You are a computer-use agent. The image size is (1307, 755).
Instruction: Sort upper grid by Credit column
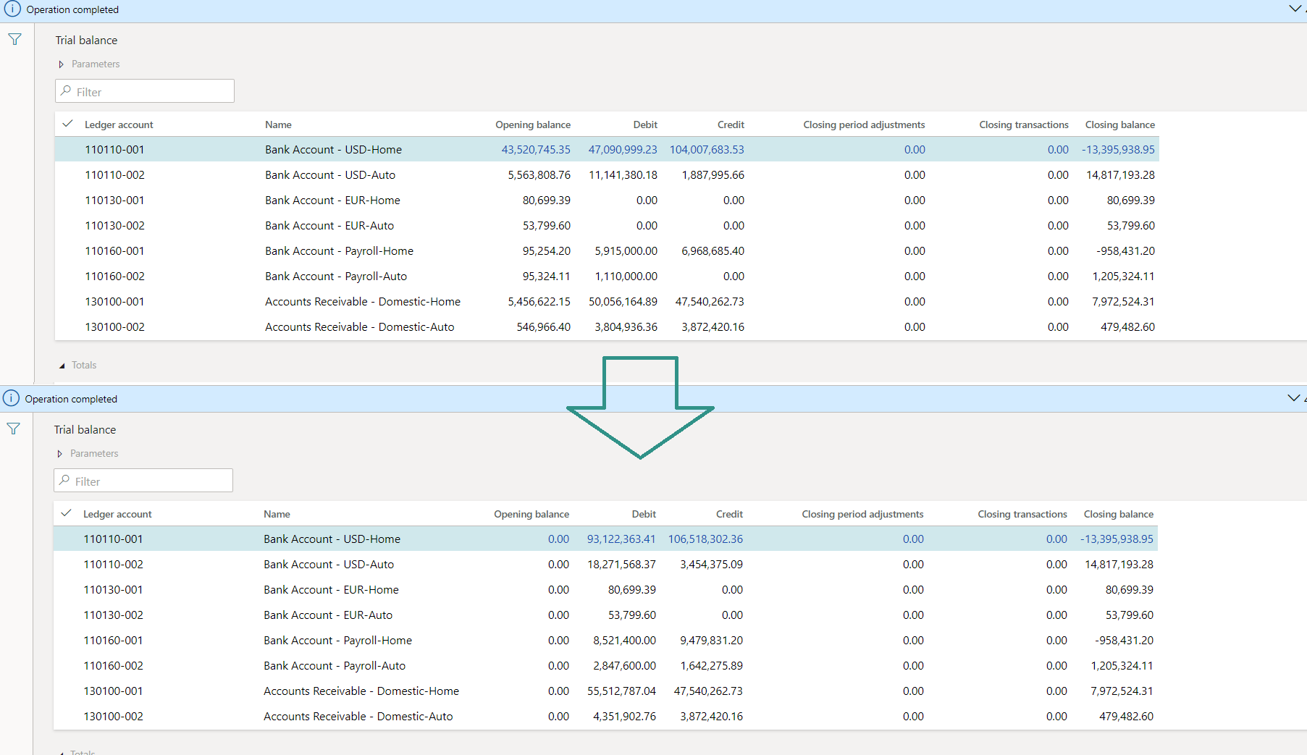pyautogui.click(x=731, y=125)
